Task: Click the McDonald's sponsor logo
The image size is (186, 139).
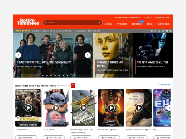Action: (x=73, y=86)
